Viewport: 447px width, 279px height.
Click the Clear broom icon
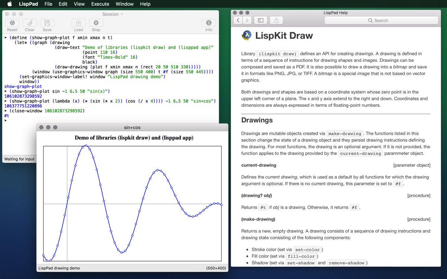pyautogui.click(x=30, y=23)
